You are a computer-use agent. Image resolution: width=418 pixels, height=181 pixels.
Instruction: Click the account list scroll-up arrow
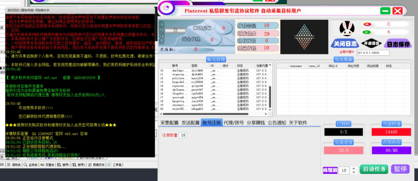pyautogui.click(x=270, y=65)
